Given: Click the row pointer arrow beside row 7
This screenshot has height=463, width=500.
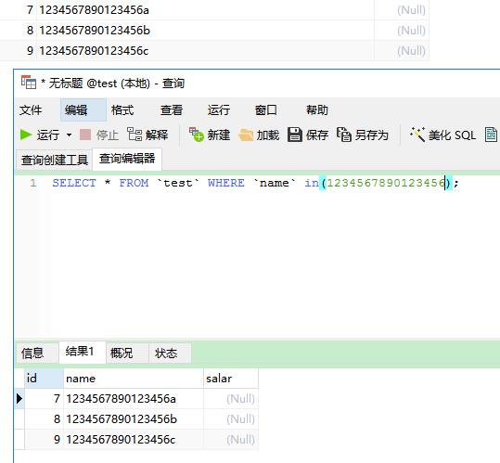Looking at the screenshot, I should coord(19,399).
